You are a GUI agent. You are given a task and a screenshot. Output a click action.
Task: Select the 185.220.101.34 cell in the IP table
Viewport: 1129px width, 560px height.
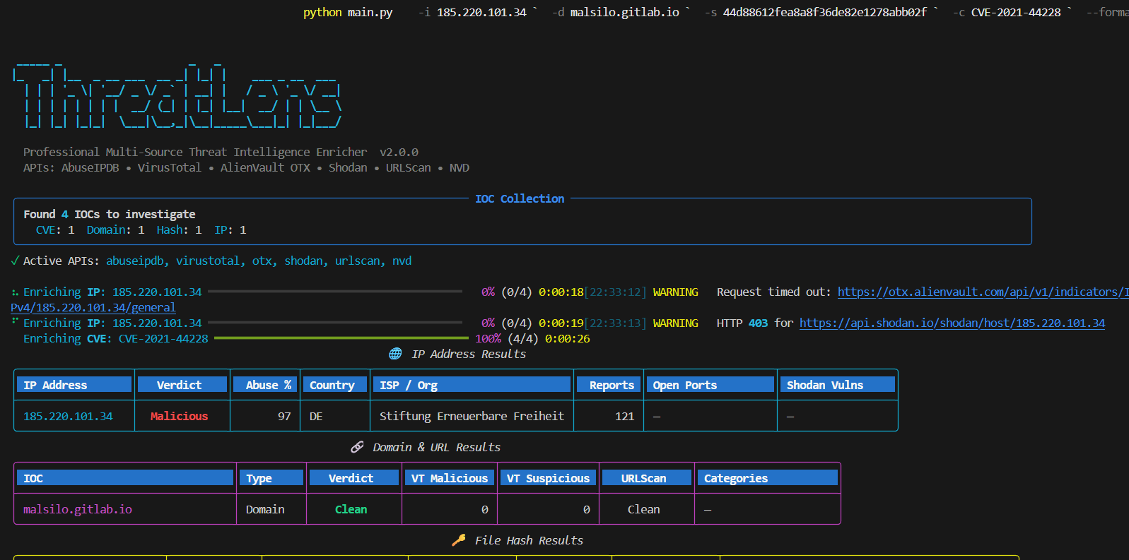68,416
